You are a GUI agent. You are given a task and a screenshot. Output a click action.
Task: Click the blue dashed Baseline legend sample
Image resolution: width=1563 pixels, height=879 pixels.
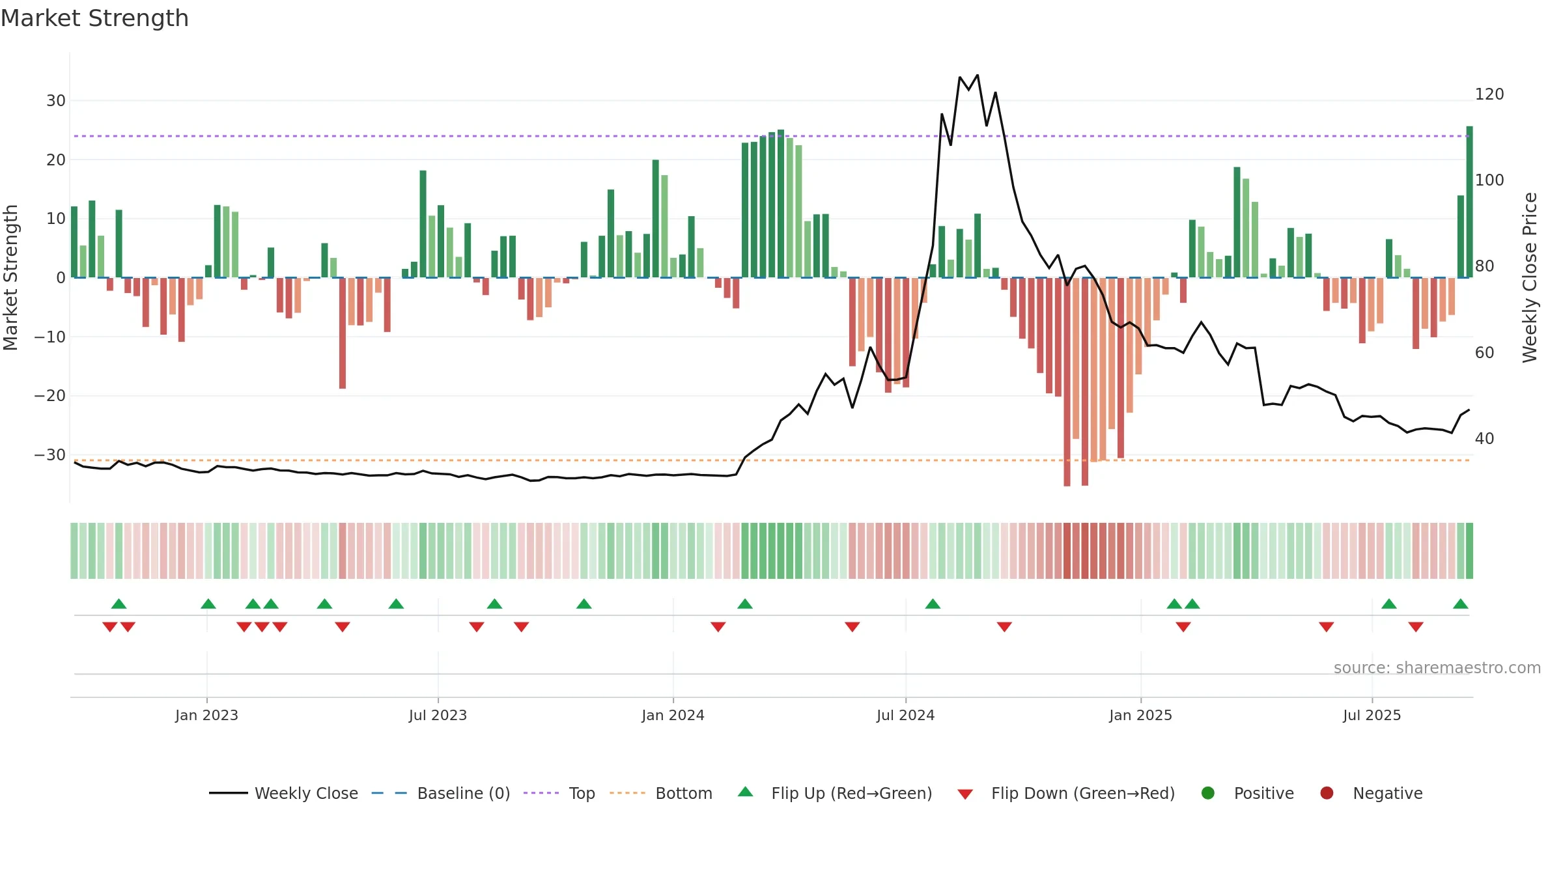(389, 793)
